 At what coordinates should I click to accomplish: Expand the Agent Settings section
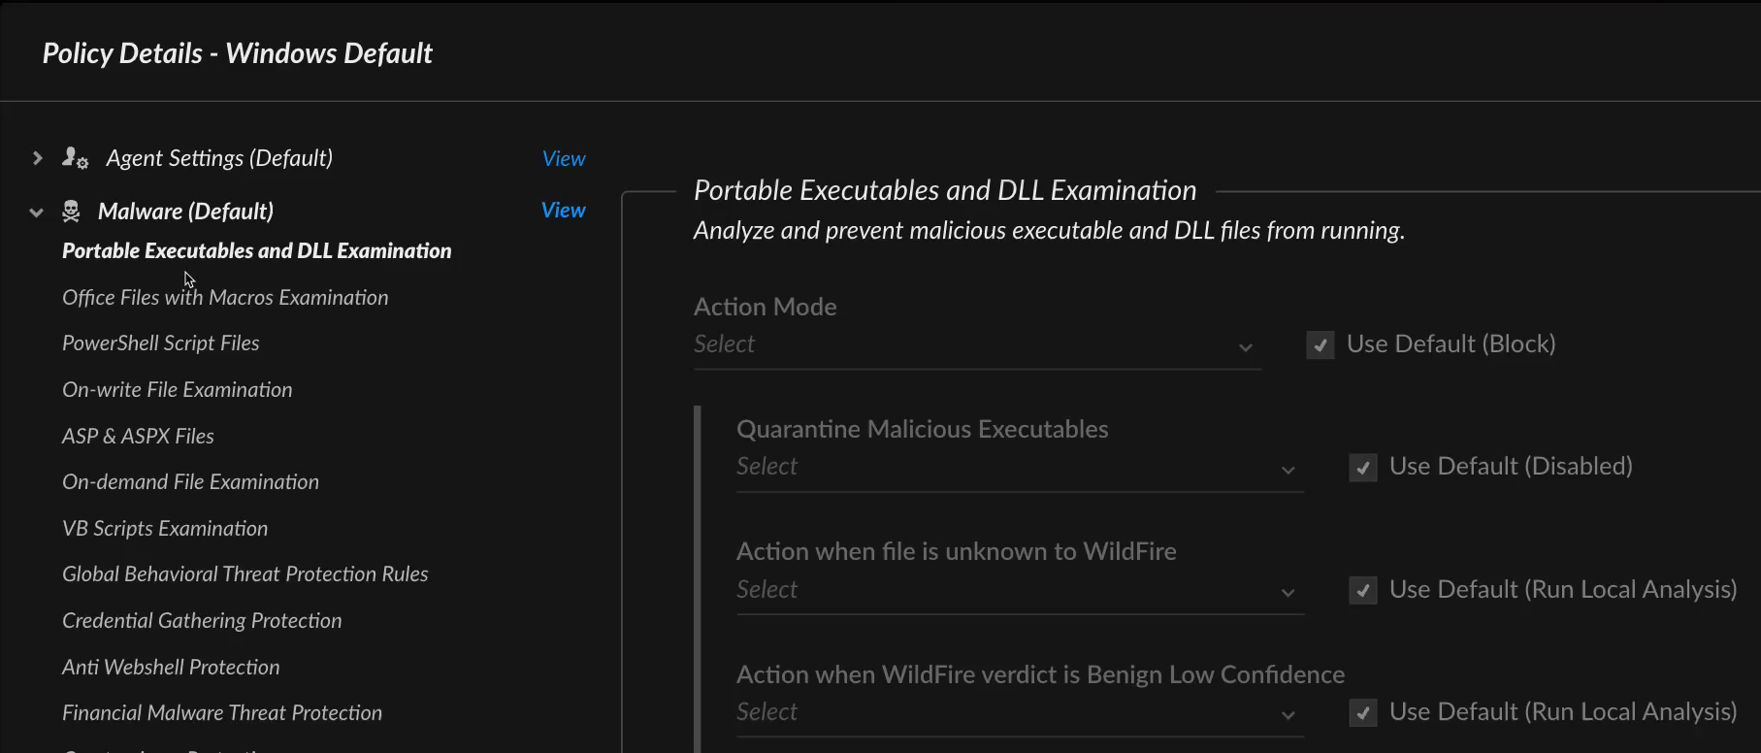[x=37, y=158]
